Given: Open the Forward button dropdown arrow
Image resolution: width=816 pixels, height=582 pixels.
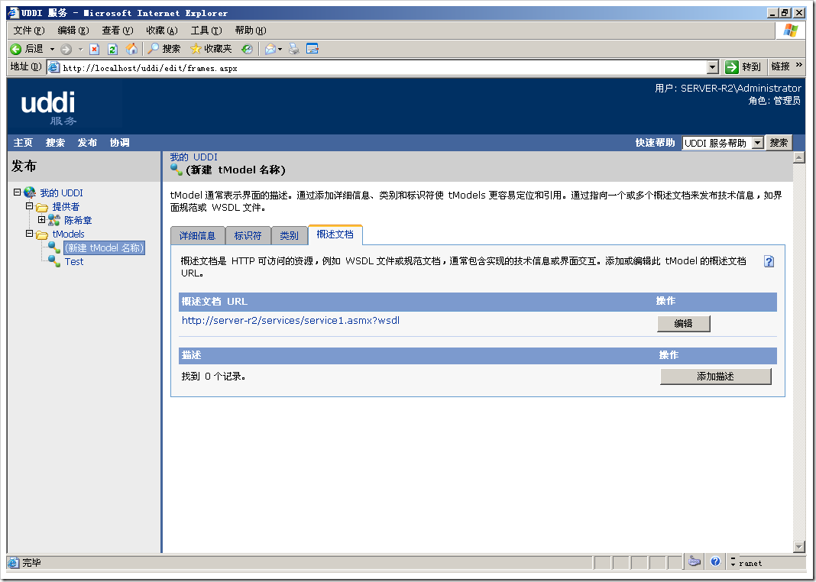Looking at the screenshot, I should coord(80,49).
